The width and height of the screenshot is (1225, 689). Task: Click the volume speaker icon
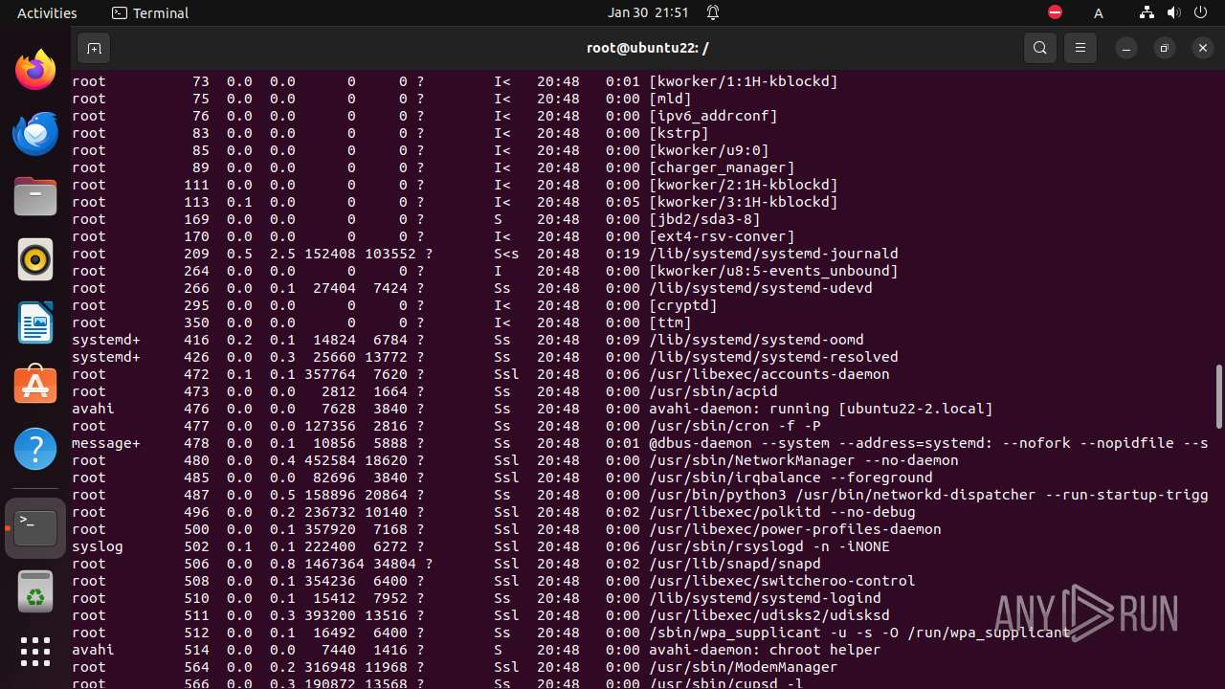[x=1173, y=12]
